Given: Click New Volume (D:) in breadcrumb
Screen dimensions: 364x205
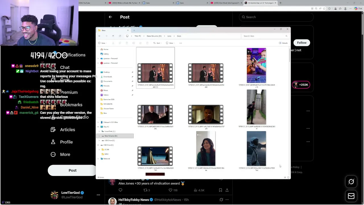Looking at the screenshot, I should 154,36.
